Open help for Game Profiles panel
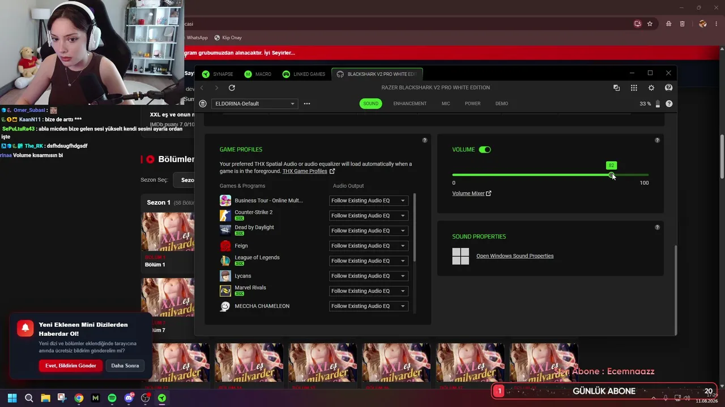The image size is (725, 407). 425,140
